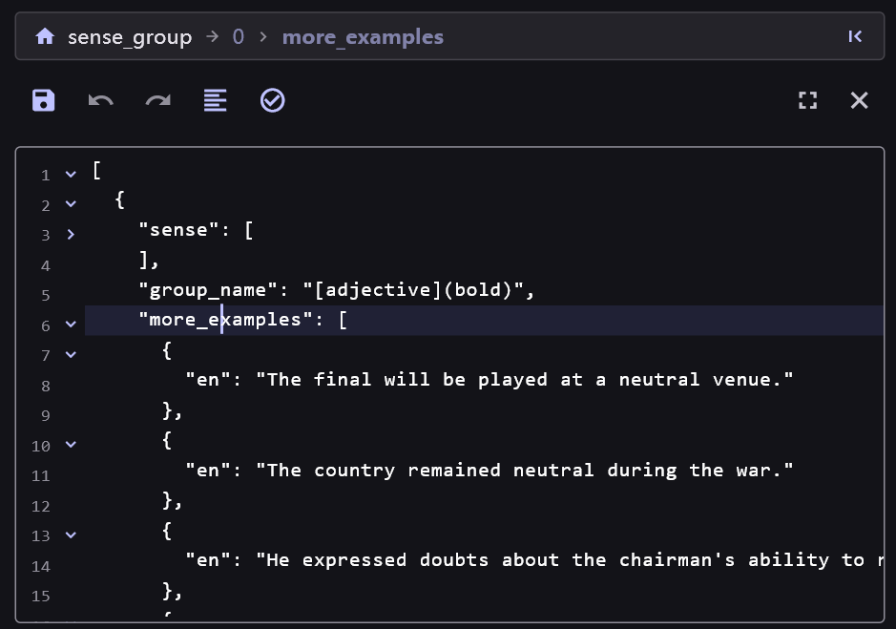Collapse breadcrumb bar with the first-page icon
896x629 pixels.
(855, 37)
